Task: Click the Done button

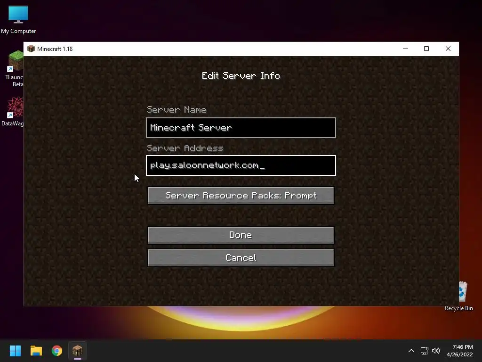Action: [241, 235]
